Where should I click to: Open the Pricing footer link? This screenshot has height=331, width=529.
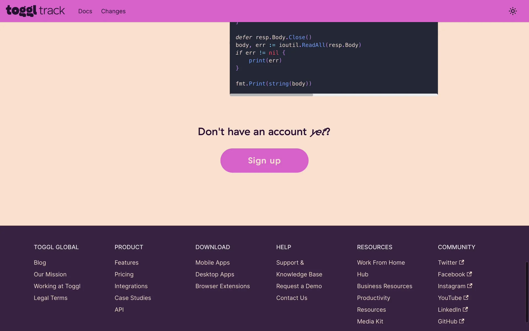click(124, 274)
